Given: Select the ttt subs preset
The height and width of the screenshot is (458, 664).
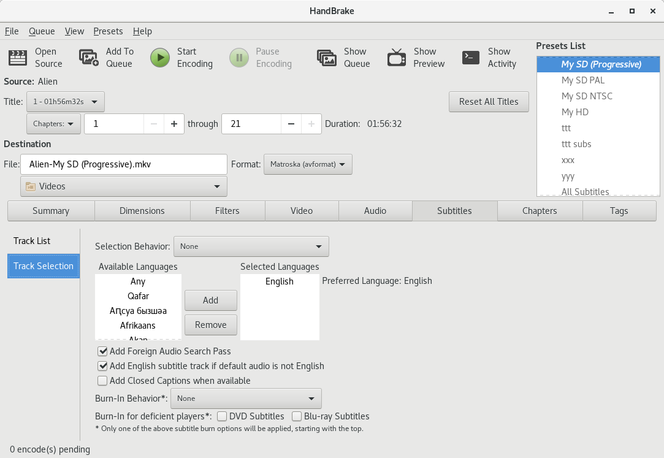Looking at the screenshot, I should [x=598, y=144].
